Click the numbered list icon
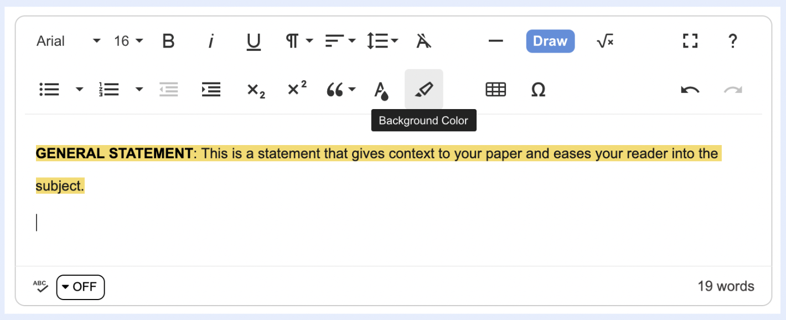The height and width of the screenshot is (320, 786). [x=108, y=89]
